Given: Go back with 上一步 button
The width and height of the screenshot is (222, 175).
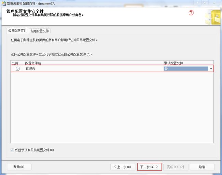Looking at the screenshot, I should (x=123, y=167).
